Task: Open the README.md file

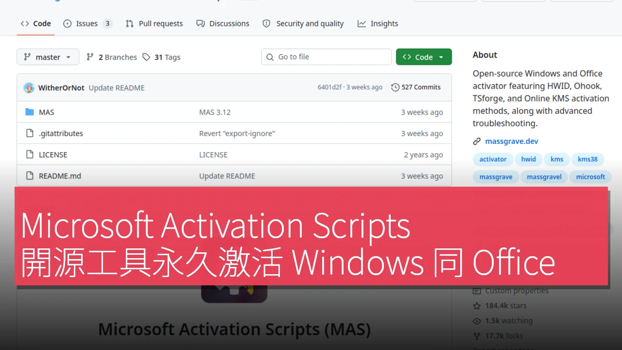Action: click(x=60, y=176)
